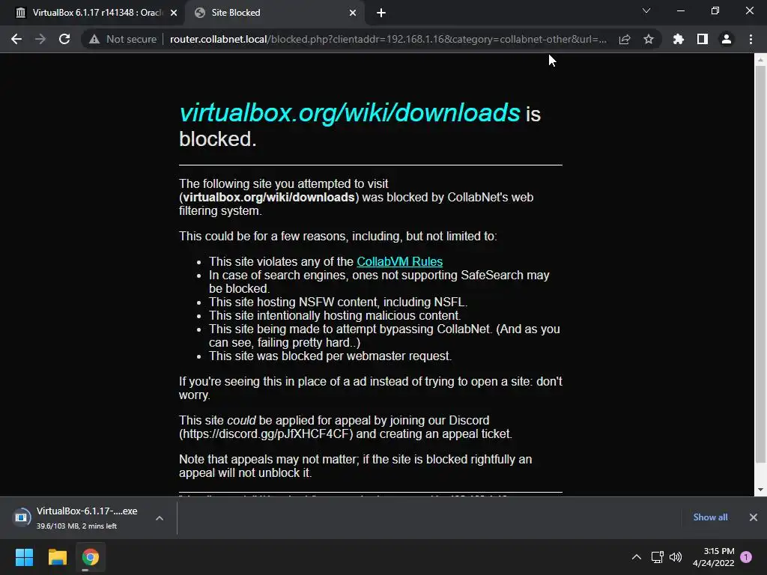Open Chrome's three-dot menu
767x575 pixels.
pos(751,39)
